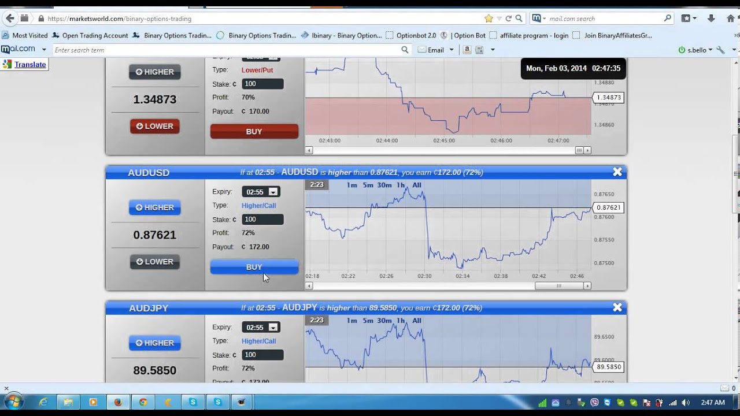Open Internet Explorer from the taskbar
Image resolution: width=740 pixels, height=416 pixels.
[43, 402]
